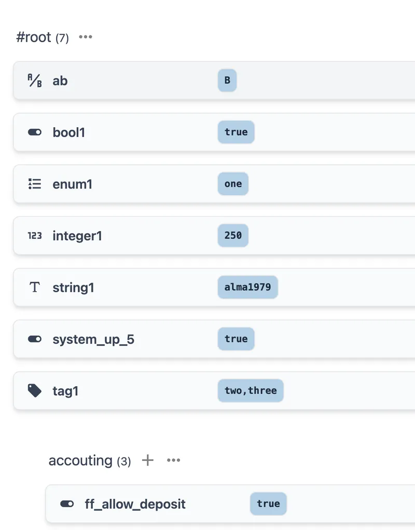Click the two,three value badge of tag1
The width and height of the screenshot is (415, 530).
251,391
